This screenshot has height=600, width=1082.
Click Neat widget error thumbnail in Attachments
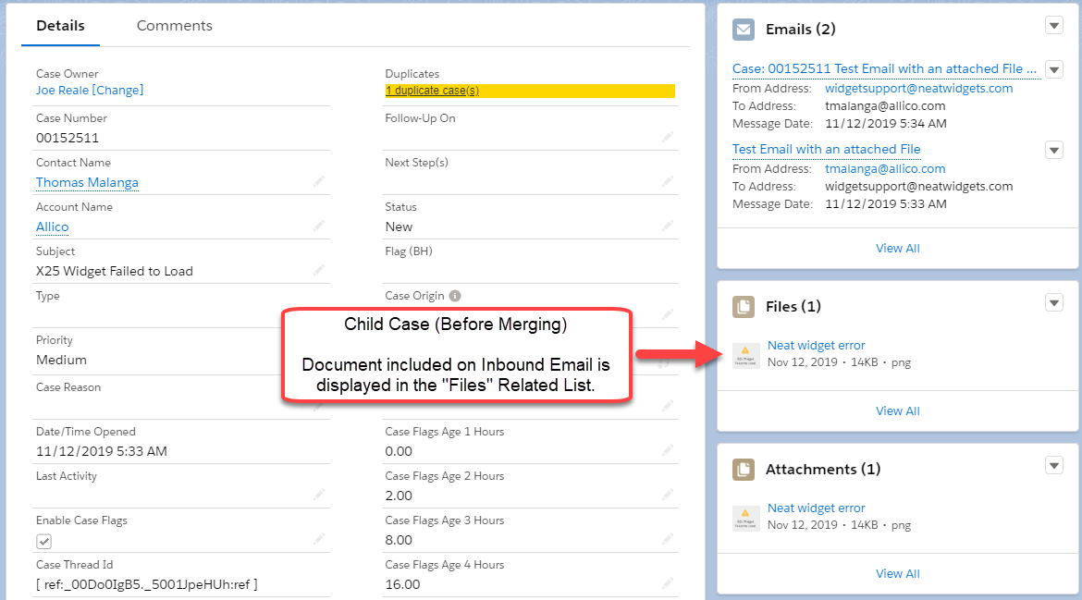coord(745,518)
